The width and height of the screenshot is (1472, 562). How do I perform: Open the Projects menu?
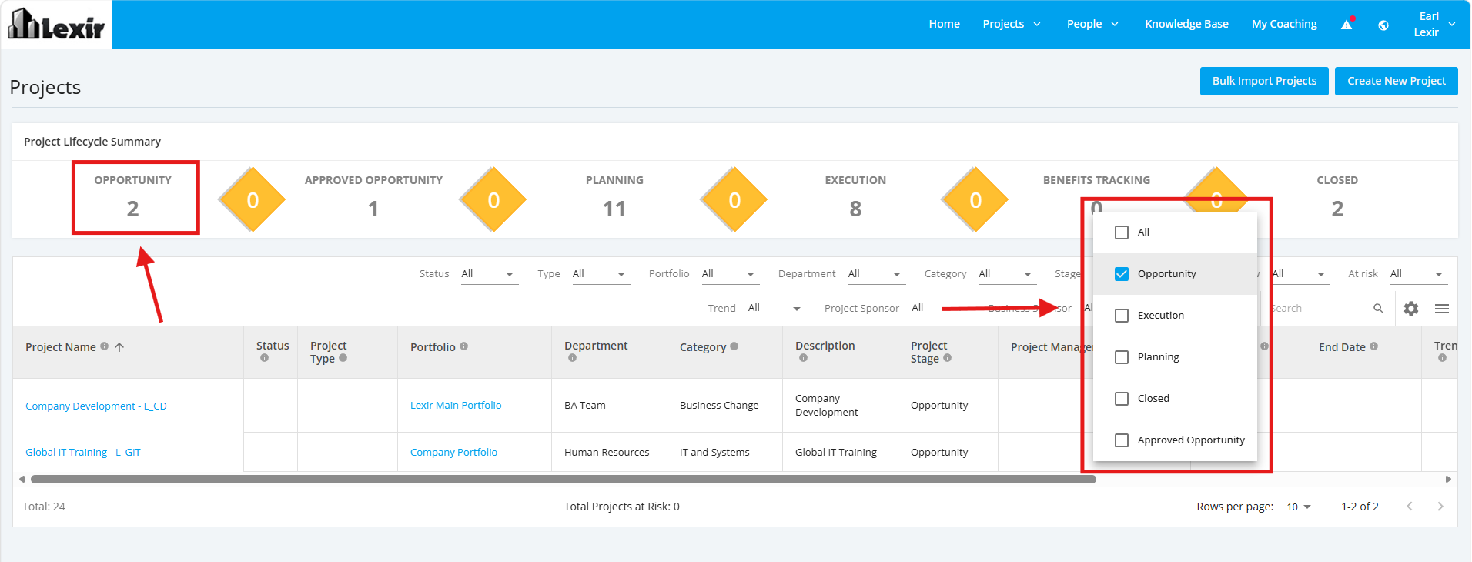pos(1012,24)
